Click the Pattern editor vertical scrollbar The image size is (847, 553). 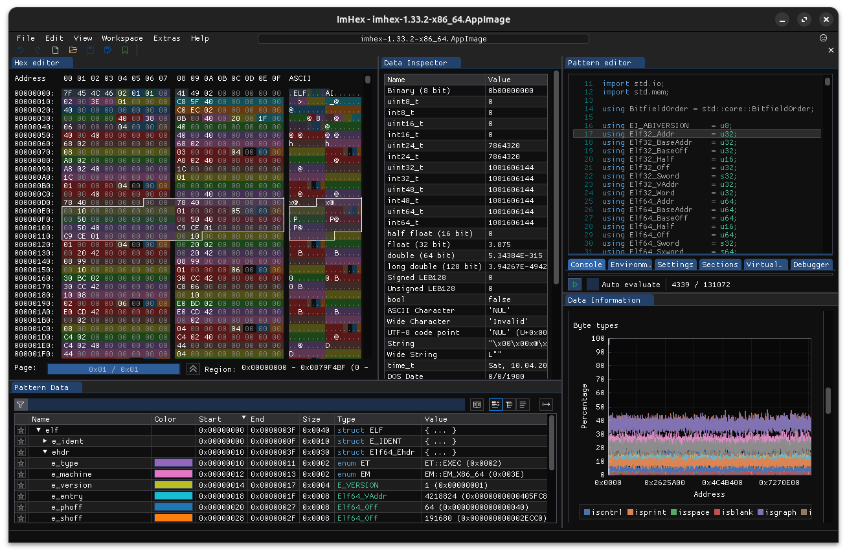(x=828, y=81)
